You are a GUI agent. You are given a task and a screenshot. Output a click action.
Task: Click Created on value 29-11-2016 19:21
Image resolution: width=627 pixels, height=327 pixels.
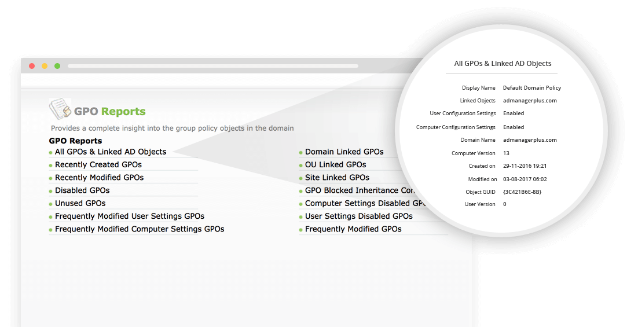525,166
